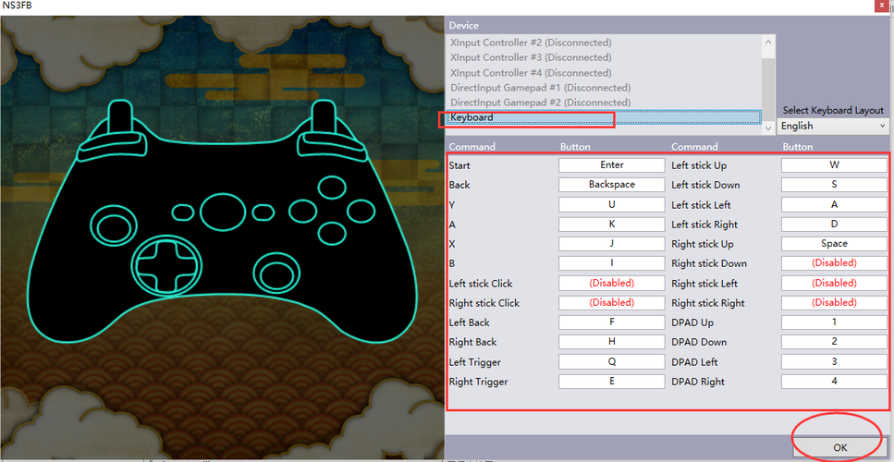Click the Back binding field showing Backspace

pyautogui.click(x=612, y=185)
